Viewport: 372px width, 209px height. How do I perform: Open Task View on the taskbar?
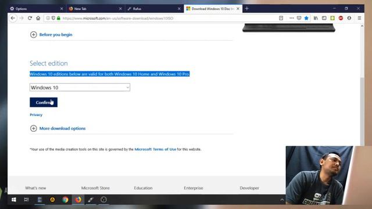[x=26, y=200]
